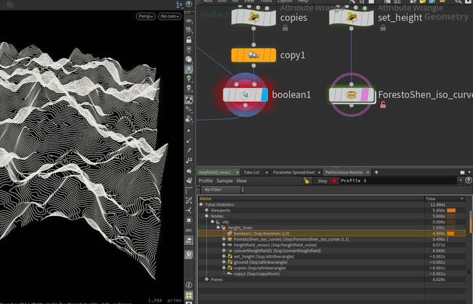Click the lock icon in viewport sidebar
Screen dimensions: 473x304
click(x=189, y=40)
